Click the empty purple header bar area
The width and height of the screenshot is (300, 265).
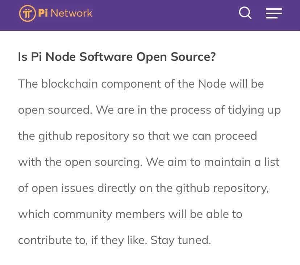click(163, 14)
